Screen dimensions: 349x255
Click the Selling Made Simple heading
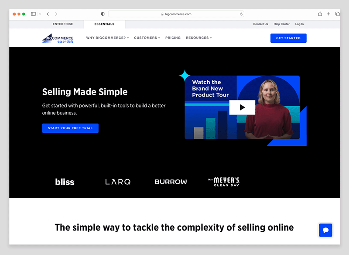coord(85,92)
